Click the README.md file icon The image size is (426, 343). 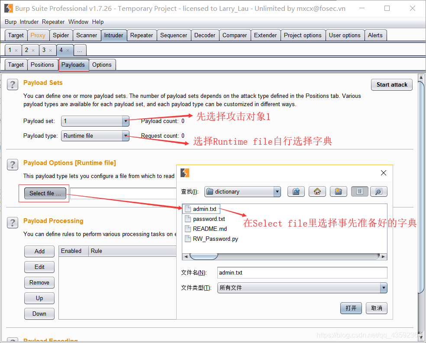tap(188, 229)
